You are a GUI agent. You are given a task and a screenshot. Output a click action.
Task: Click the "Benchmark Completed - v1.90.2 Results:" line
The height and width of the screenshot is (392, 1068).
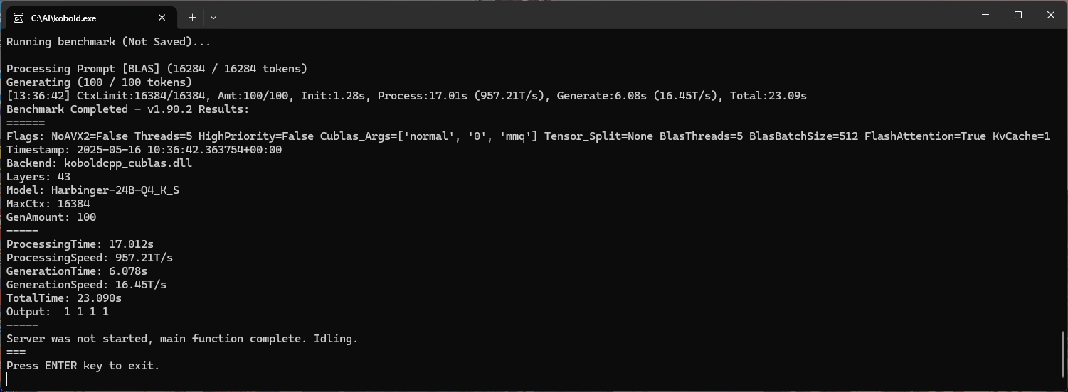click(x=128, y=109)
